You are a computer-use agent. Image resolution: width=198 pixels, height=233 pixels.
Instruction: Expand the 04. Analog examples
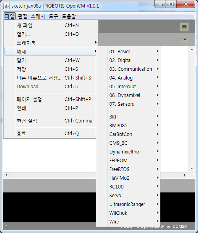point(128,78)
